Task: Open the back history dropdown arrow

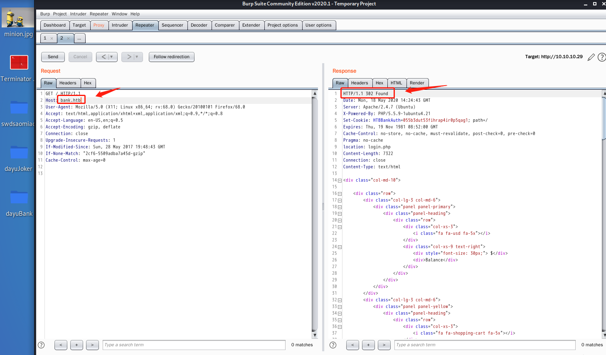Action: tap(111, 57)
